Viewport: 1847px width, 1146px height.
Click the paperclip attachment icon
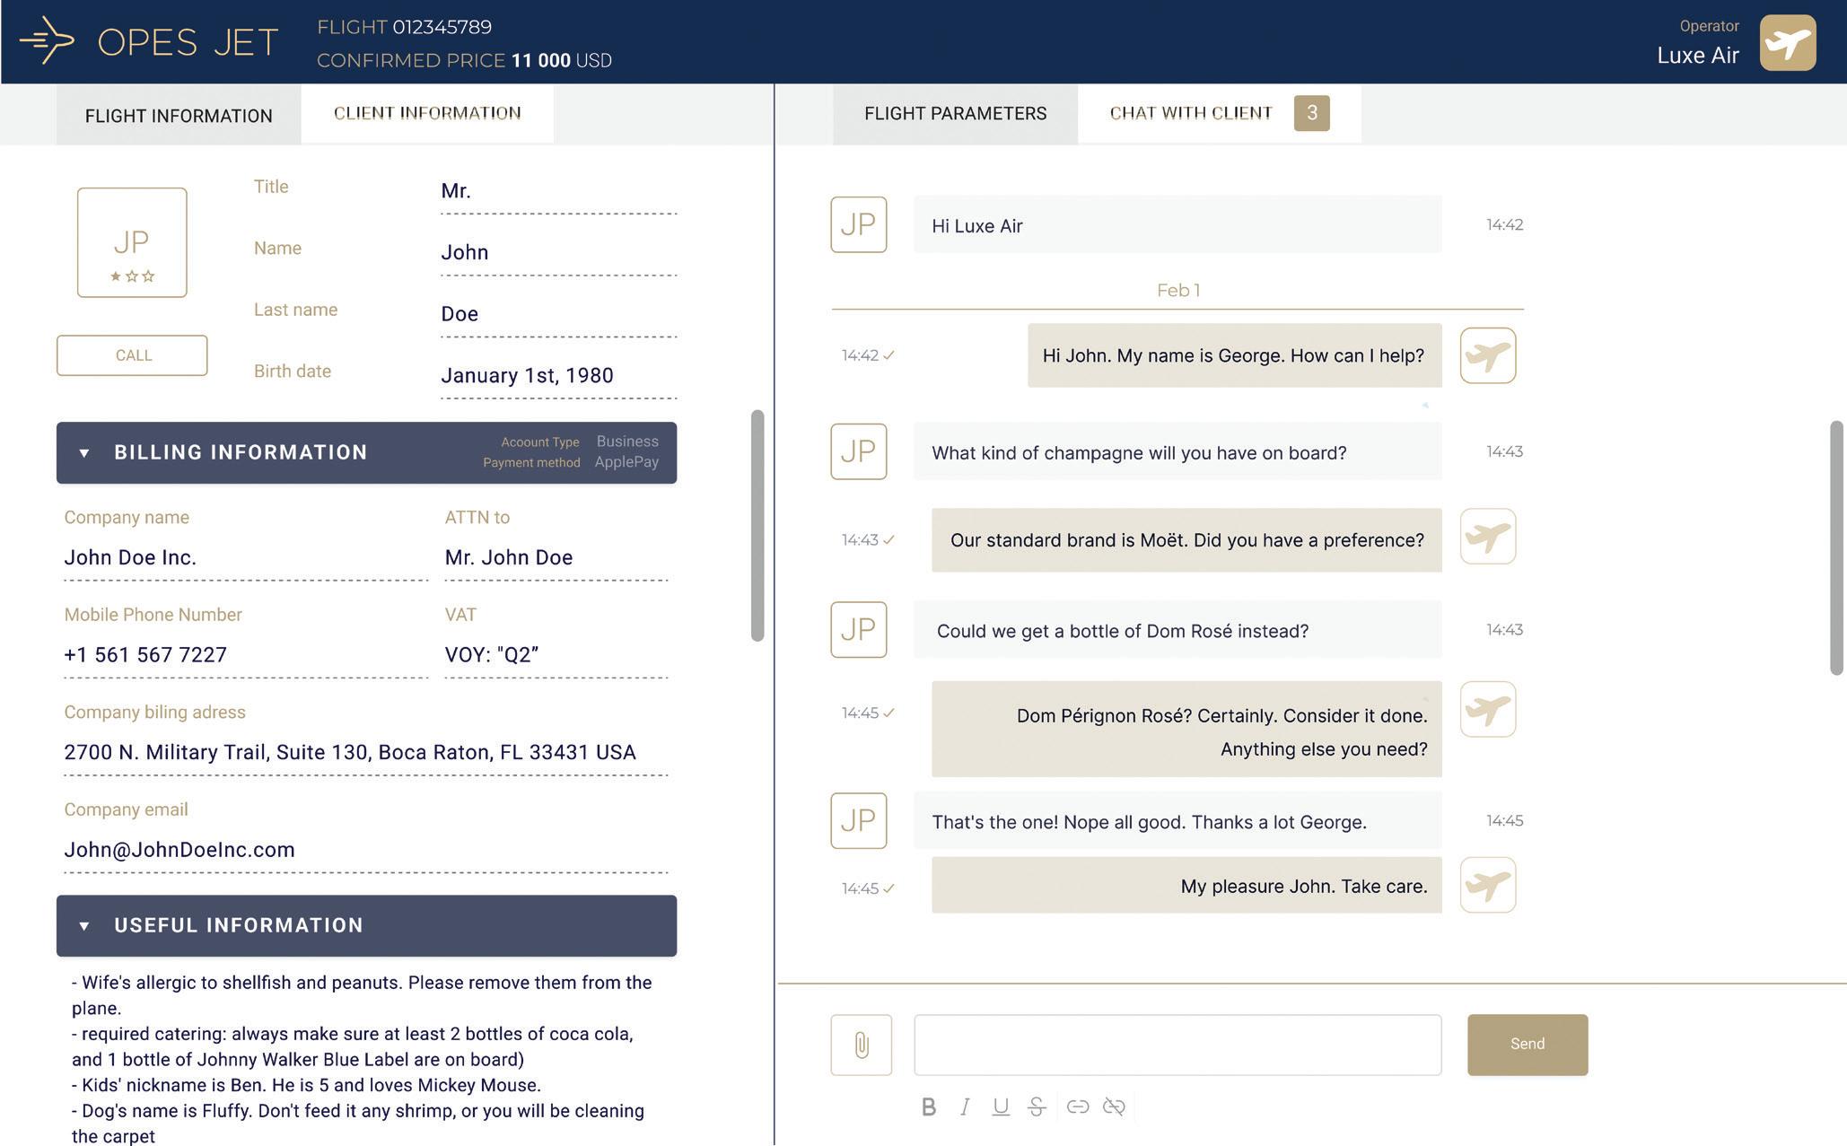click(861, 1045)
